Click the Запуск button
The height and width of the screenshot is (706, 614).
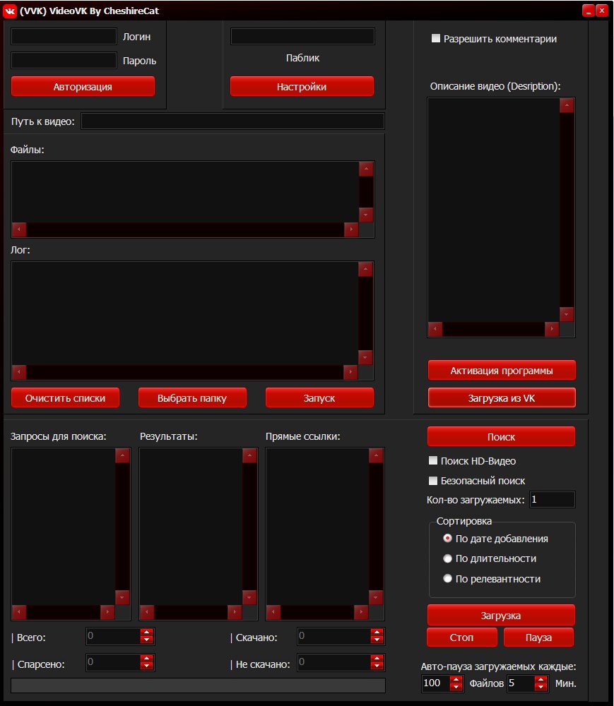click(x=319, y=398)
